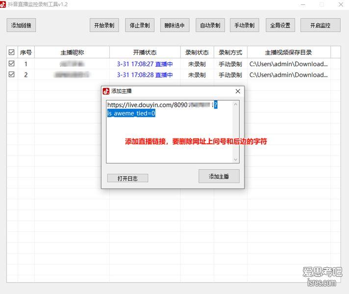Viewport: 349px width, 294px height.
Task: Select the status 3-31 17:08:28 直播中
Action: pyautogui.click(x=145, y=75)
